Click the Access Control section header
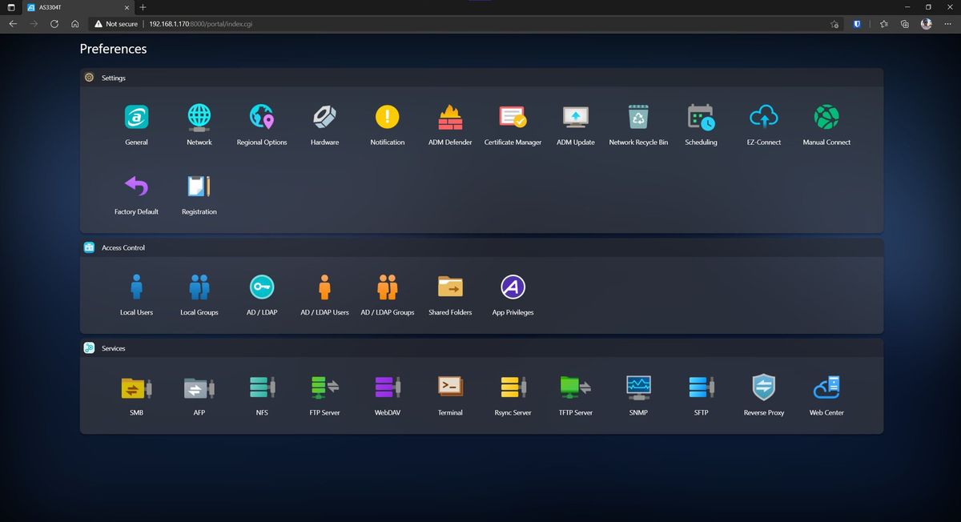This screenshot has height=522, width=961. (481, 247)
